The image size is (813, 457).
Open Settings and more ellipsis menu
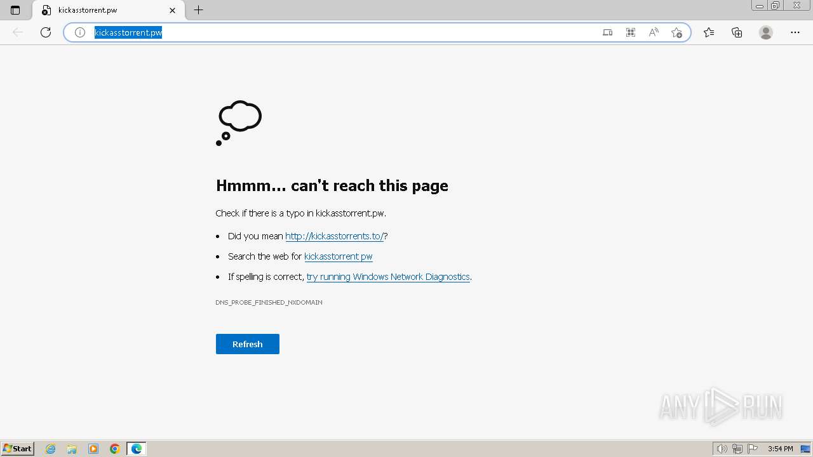tap(795, 32)
